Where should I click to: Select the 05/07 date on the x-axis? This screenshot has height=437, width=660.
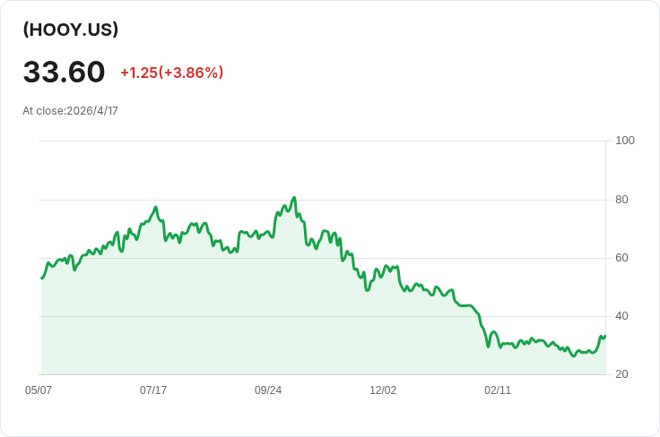39,390
